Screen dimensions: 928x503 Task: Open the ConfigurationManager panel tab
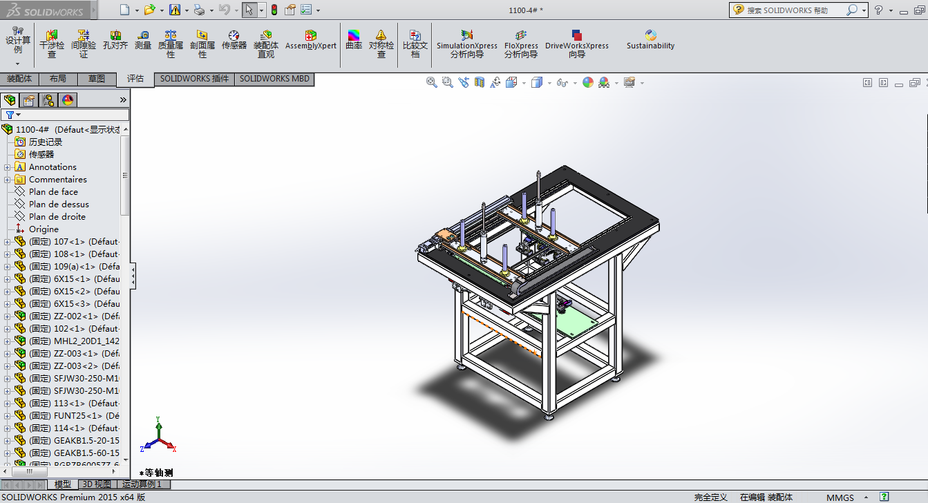48,100
